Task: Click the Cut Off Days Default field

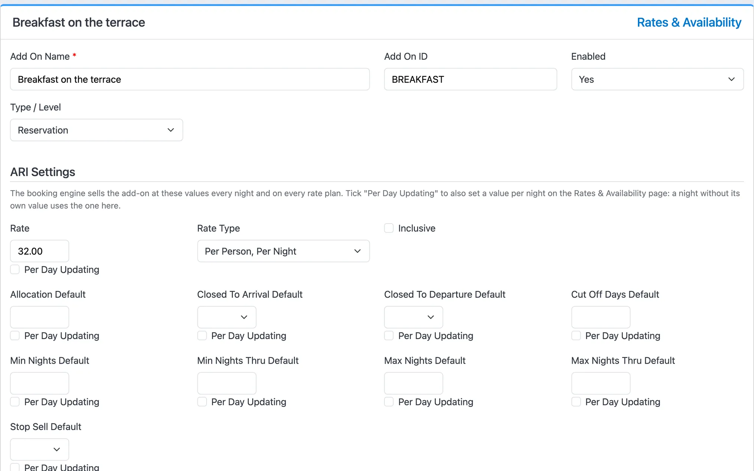Action: point(601,317)
